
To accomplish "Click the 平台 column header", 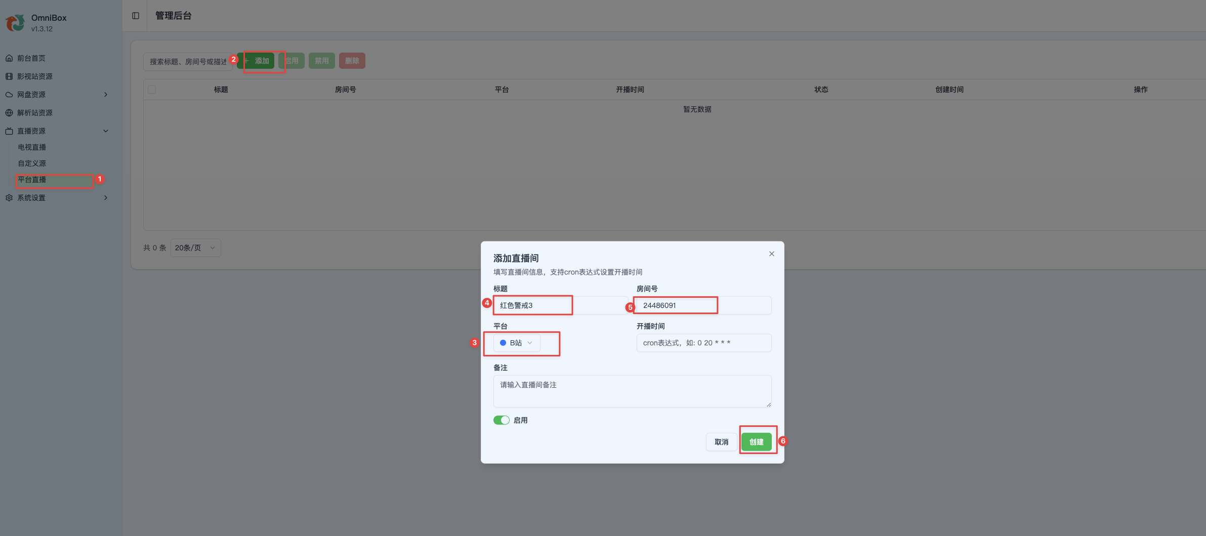I will [502, 90].
